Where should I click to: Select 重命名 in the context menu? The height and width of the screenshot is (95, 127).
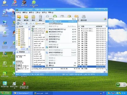point(52,63)
